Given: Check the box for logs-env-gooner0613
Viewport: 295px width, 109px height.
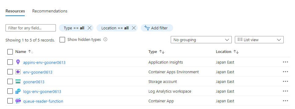Looking at the screenshot, I should pyautogui.click(x=10, y=91).
